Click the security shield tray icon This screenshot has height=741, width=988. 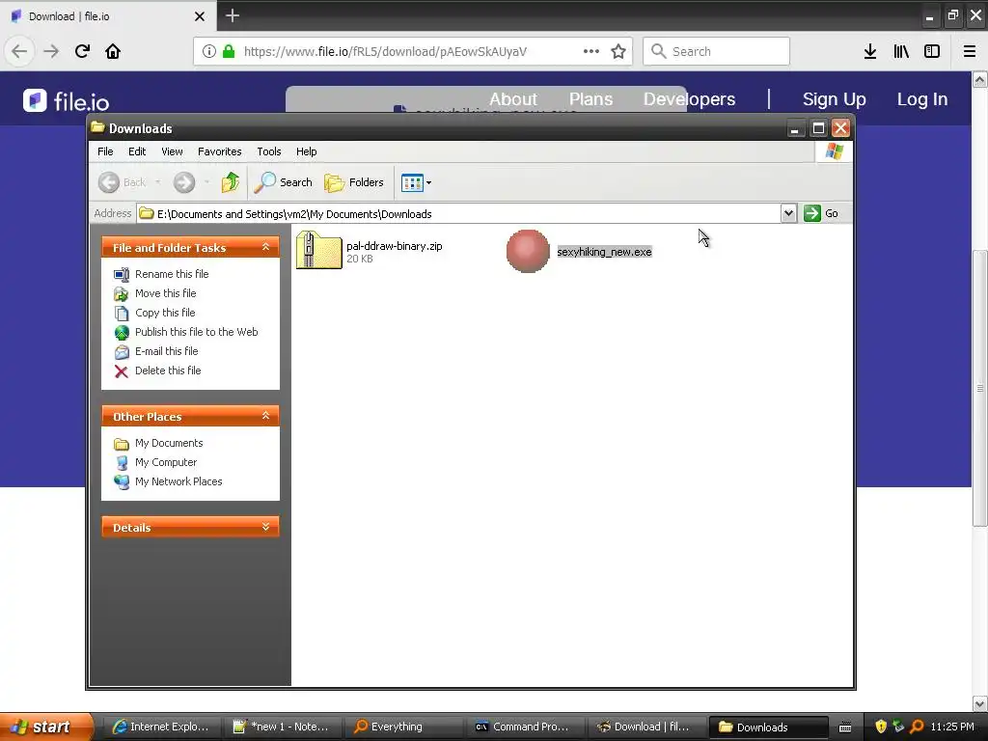pyautogui.click(x=881, y=727)
